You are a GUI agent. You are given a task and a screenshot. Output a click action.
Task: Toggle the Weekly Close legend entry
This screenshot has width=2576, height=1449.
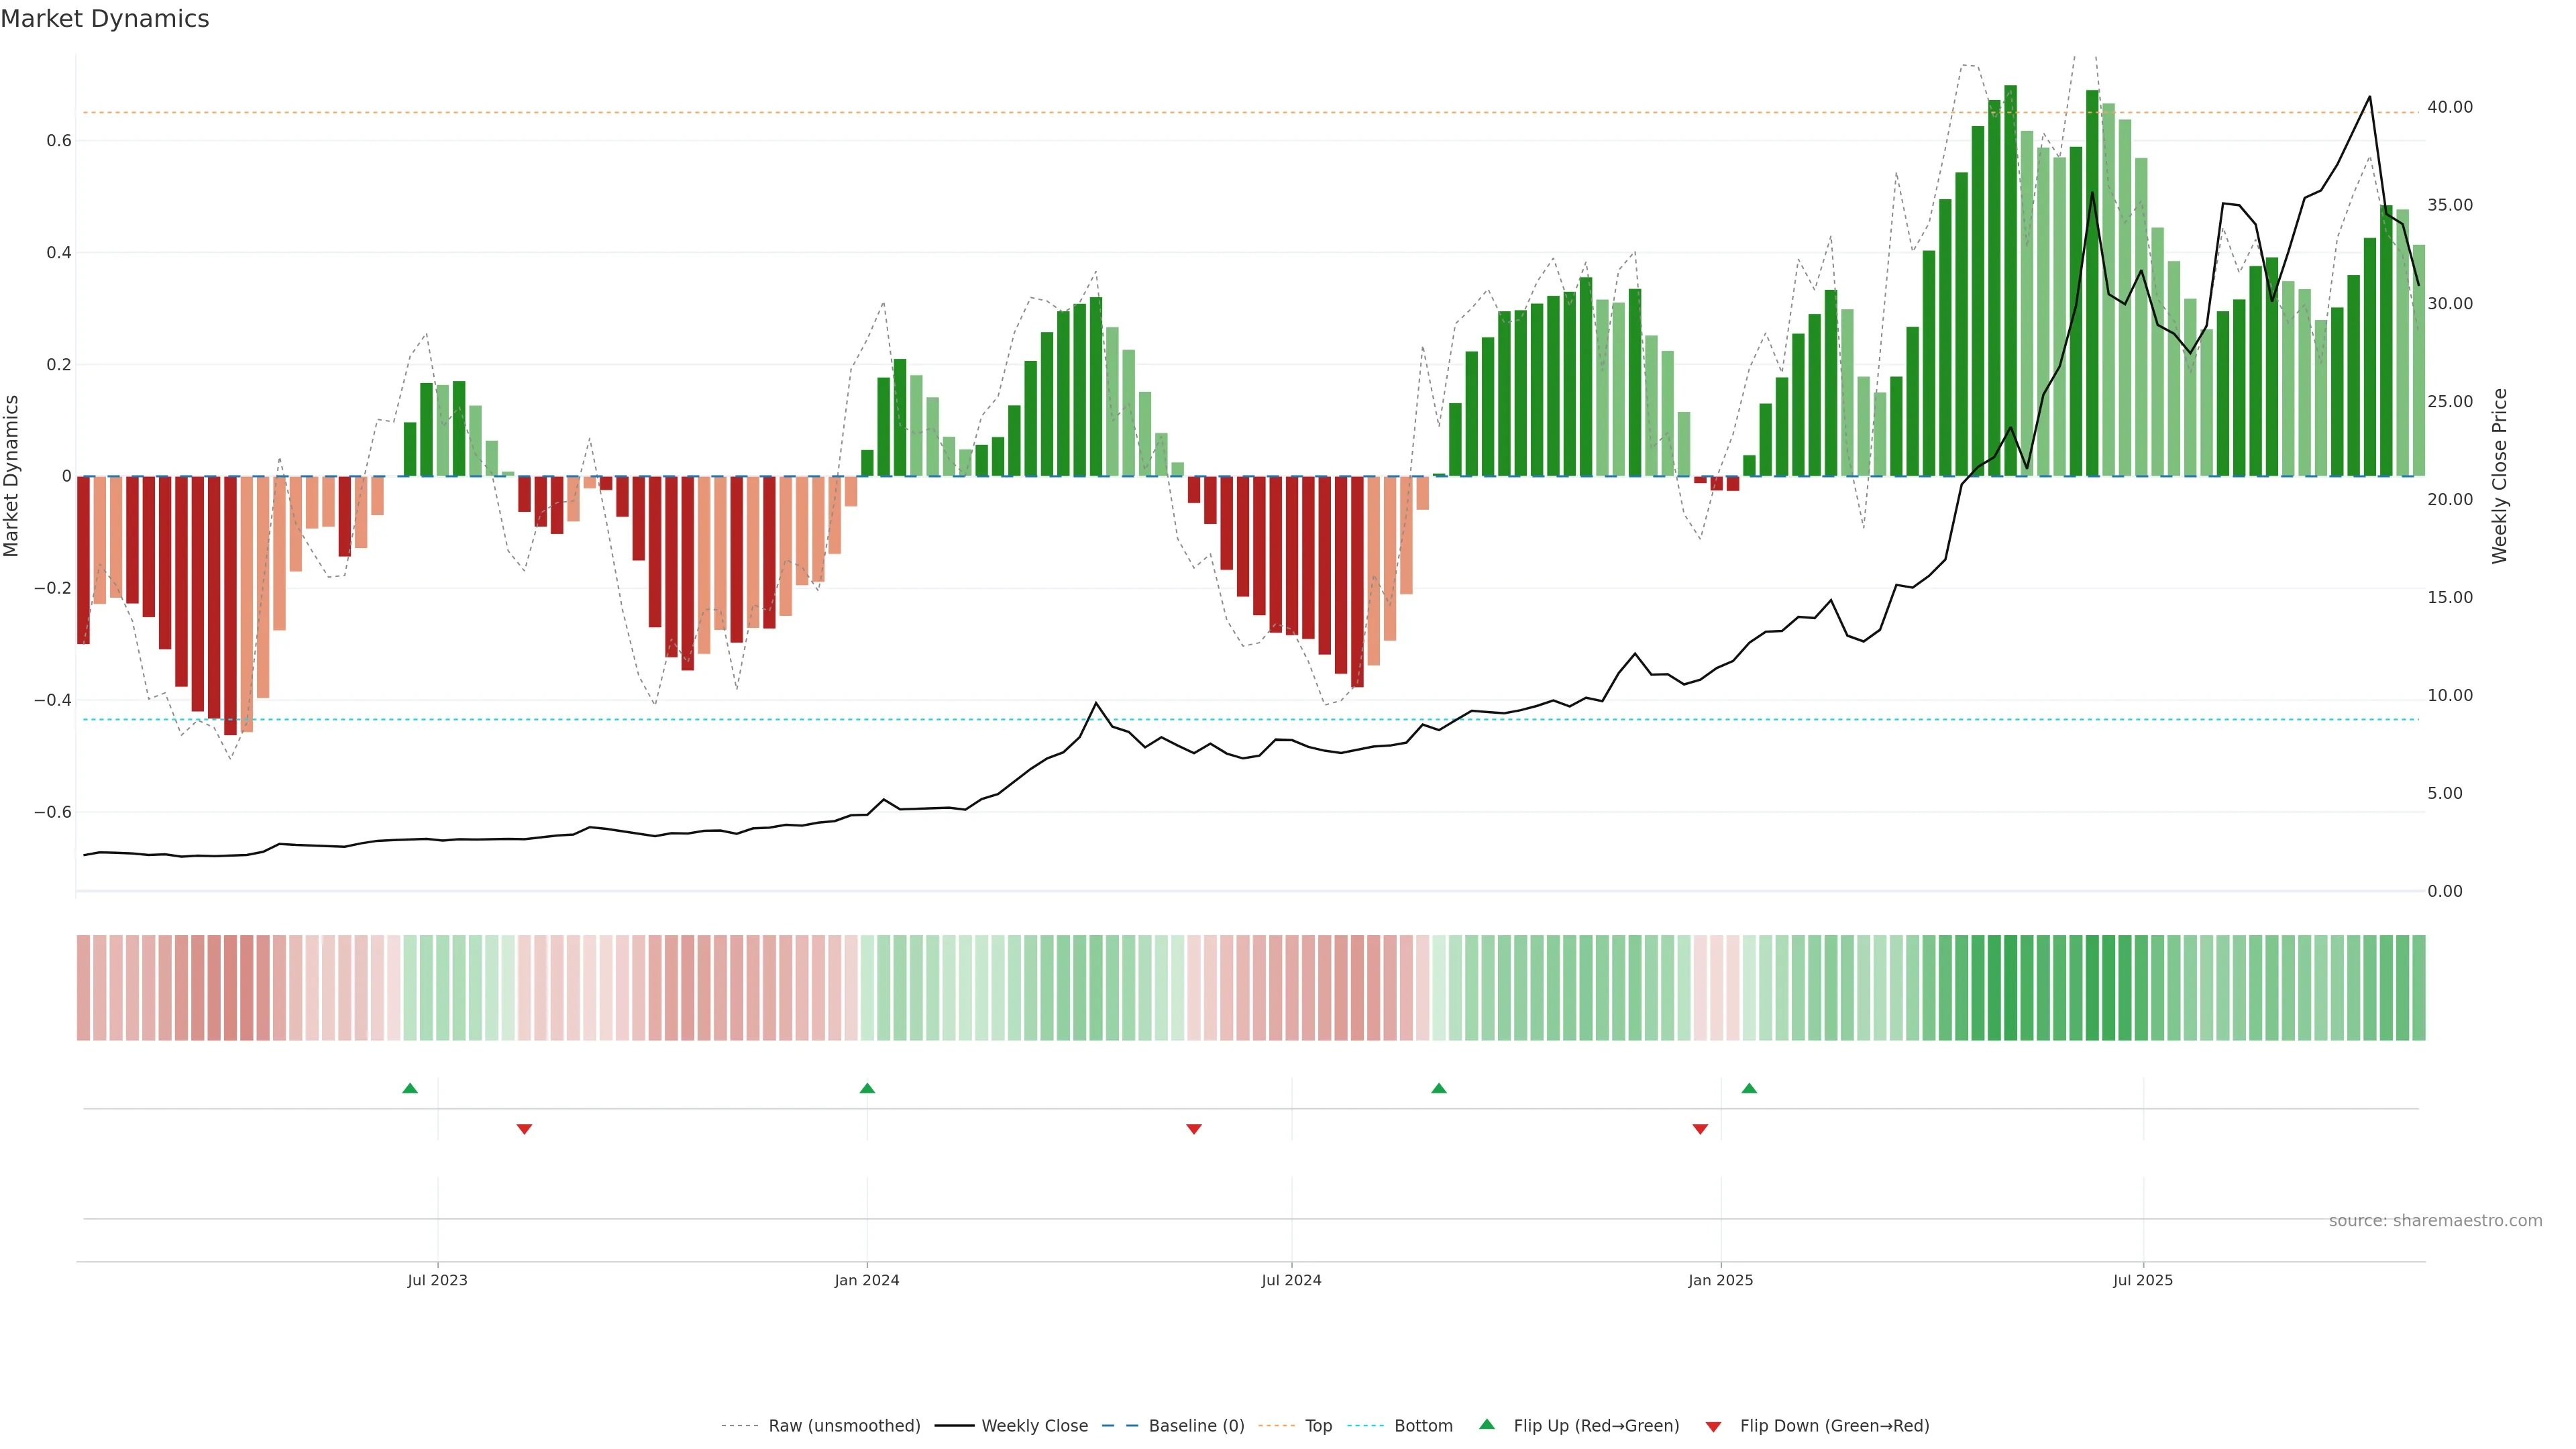click(x=1034, y=1426)
